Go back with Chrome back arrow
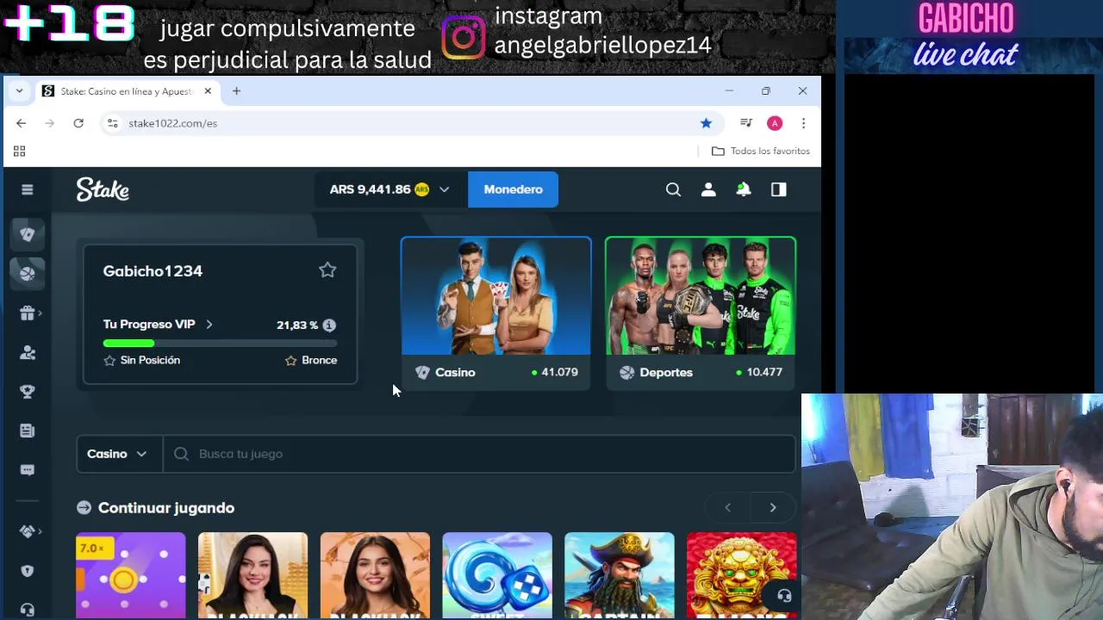Viewport: 1103px width, 620px height. (21, 123)
